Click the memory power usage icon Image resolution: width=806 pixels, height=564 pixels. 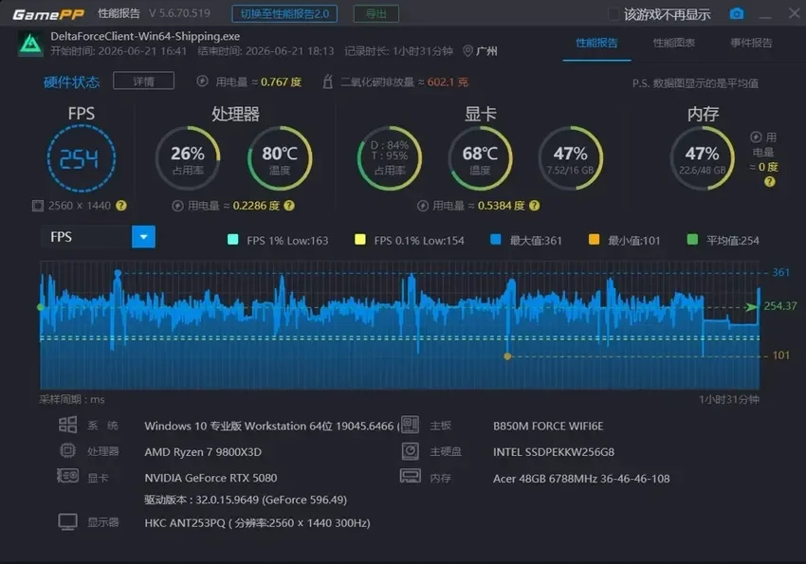point(756,137)
